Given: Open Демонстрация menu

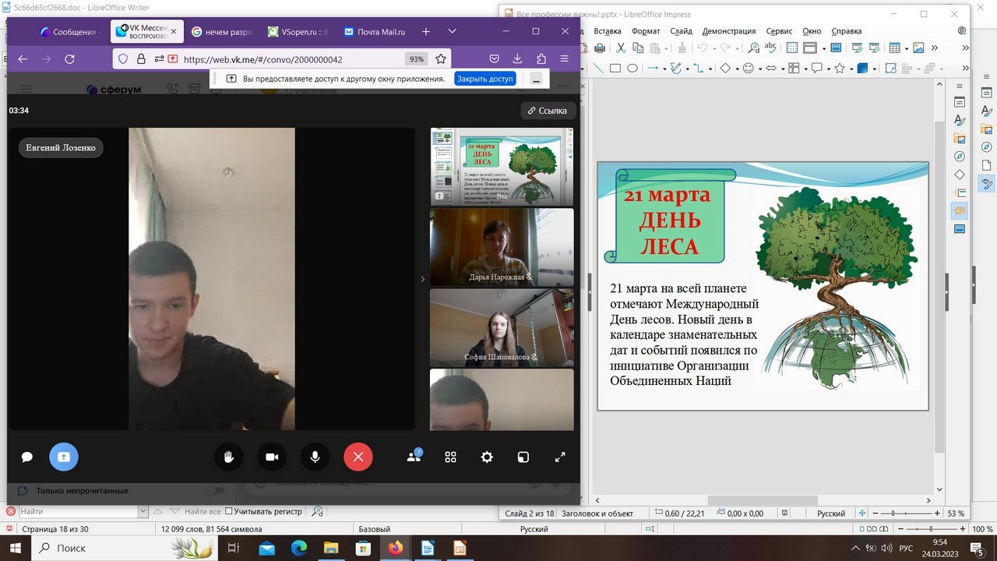Looking at the screenshot, I should pyautogui.click(x=730, y=31).
